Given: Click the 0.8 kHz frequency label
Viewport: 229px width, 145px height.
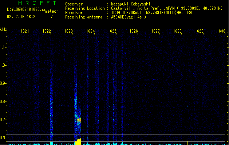Looking at the screenshot, I should [3, 101].
